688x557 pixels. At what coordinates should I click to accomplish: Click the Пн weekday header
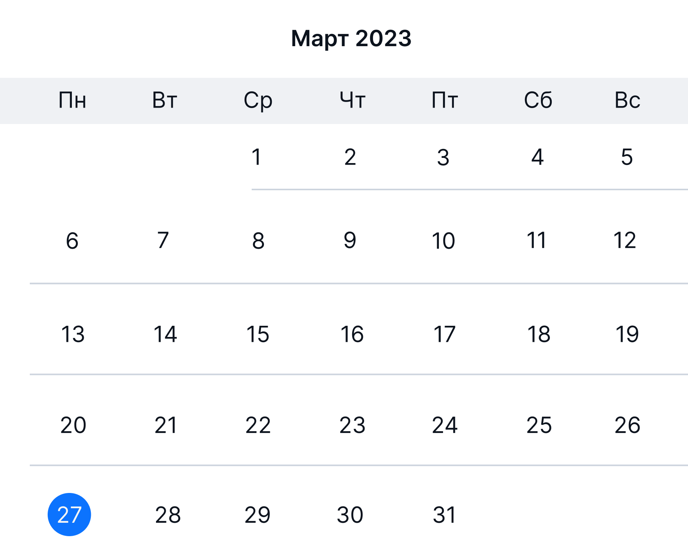[x=72, y=100]
